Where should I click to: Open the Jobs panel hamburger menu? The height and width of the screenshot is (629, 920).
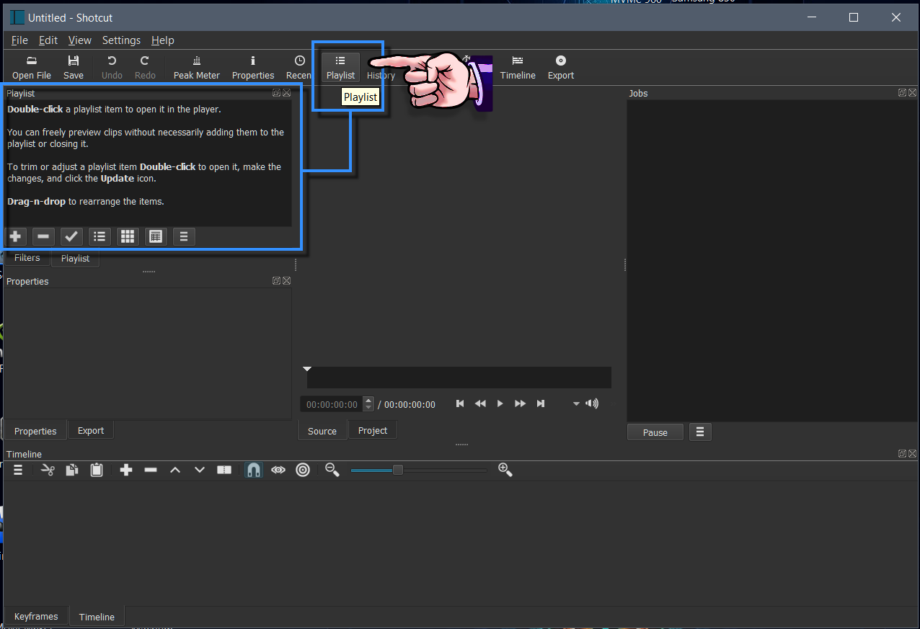coord(700,432)
